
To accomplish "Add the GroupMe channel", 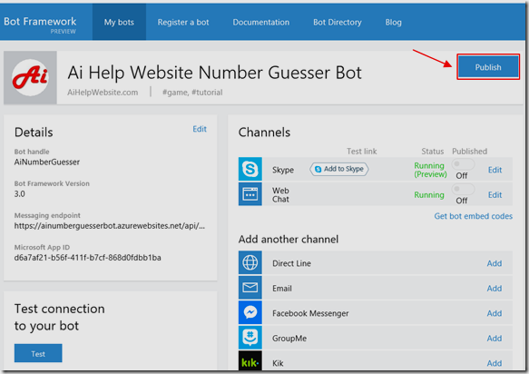I will click(x=495, y=339).
